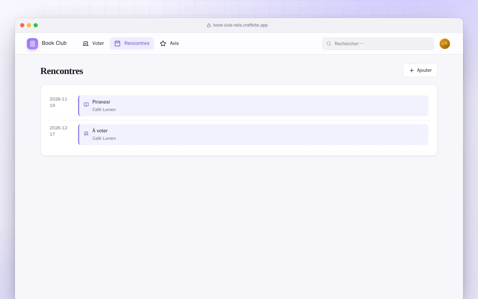Viewport: 478px width, 299px height.
Task: Click the Voter ballot icon
Action: [x=86, y=43]
